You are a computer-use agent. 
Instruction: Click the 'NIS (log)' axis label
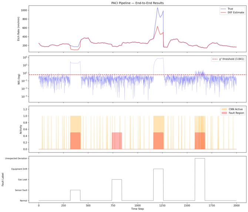pos(19,79)
